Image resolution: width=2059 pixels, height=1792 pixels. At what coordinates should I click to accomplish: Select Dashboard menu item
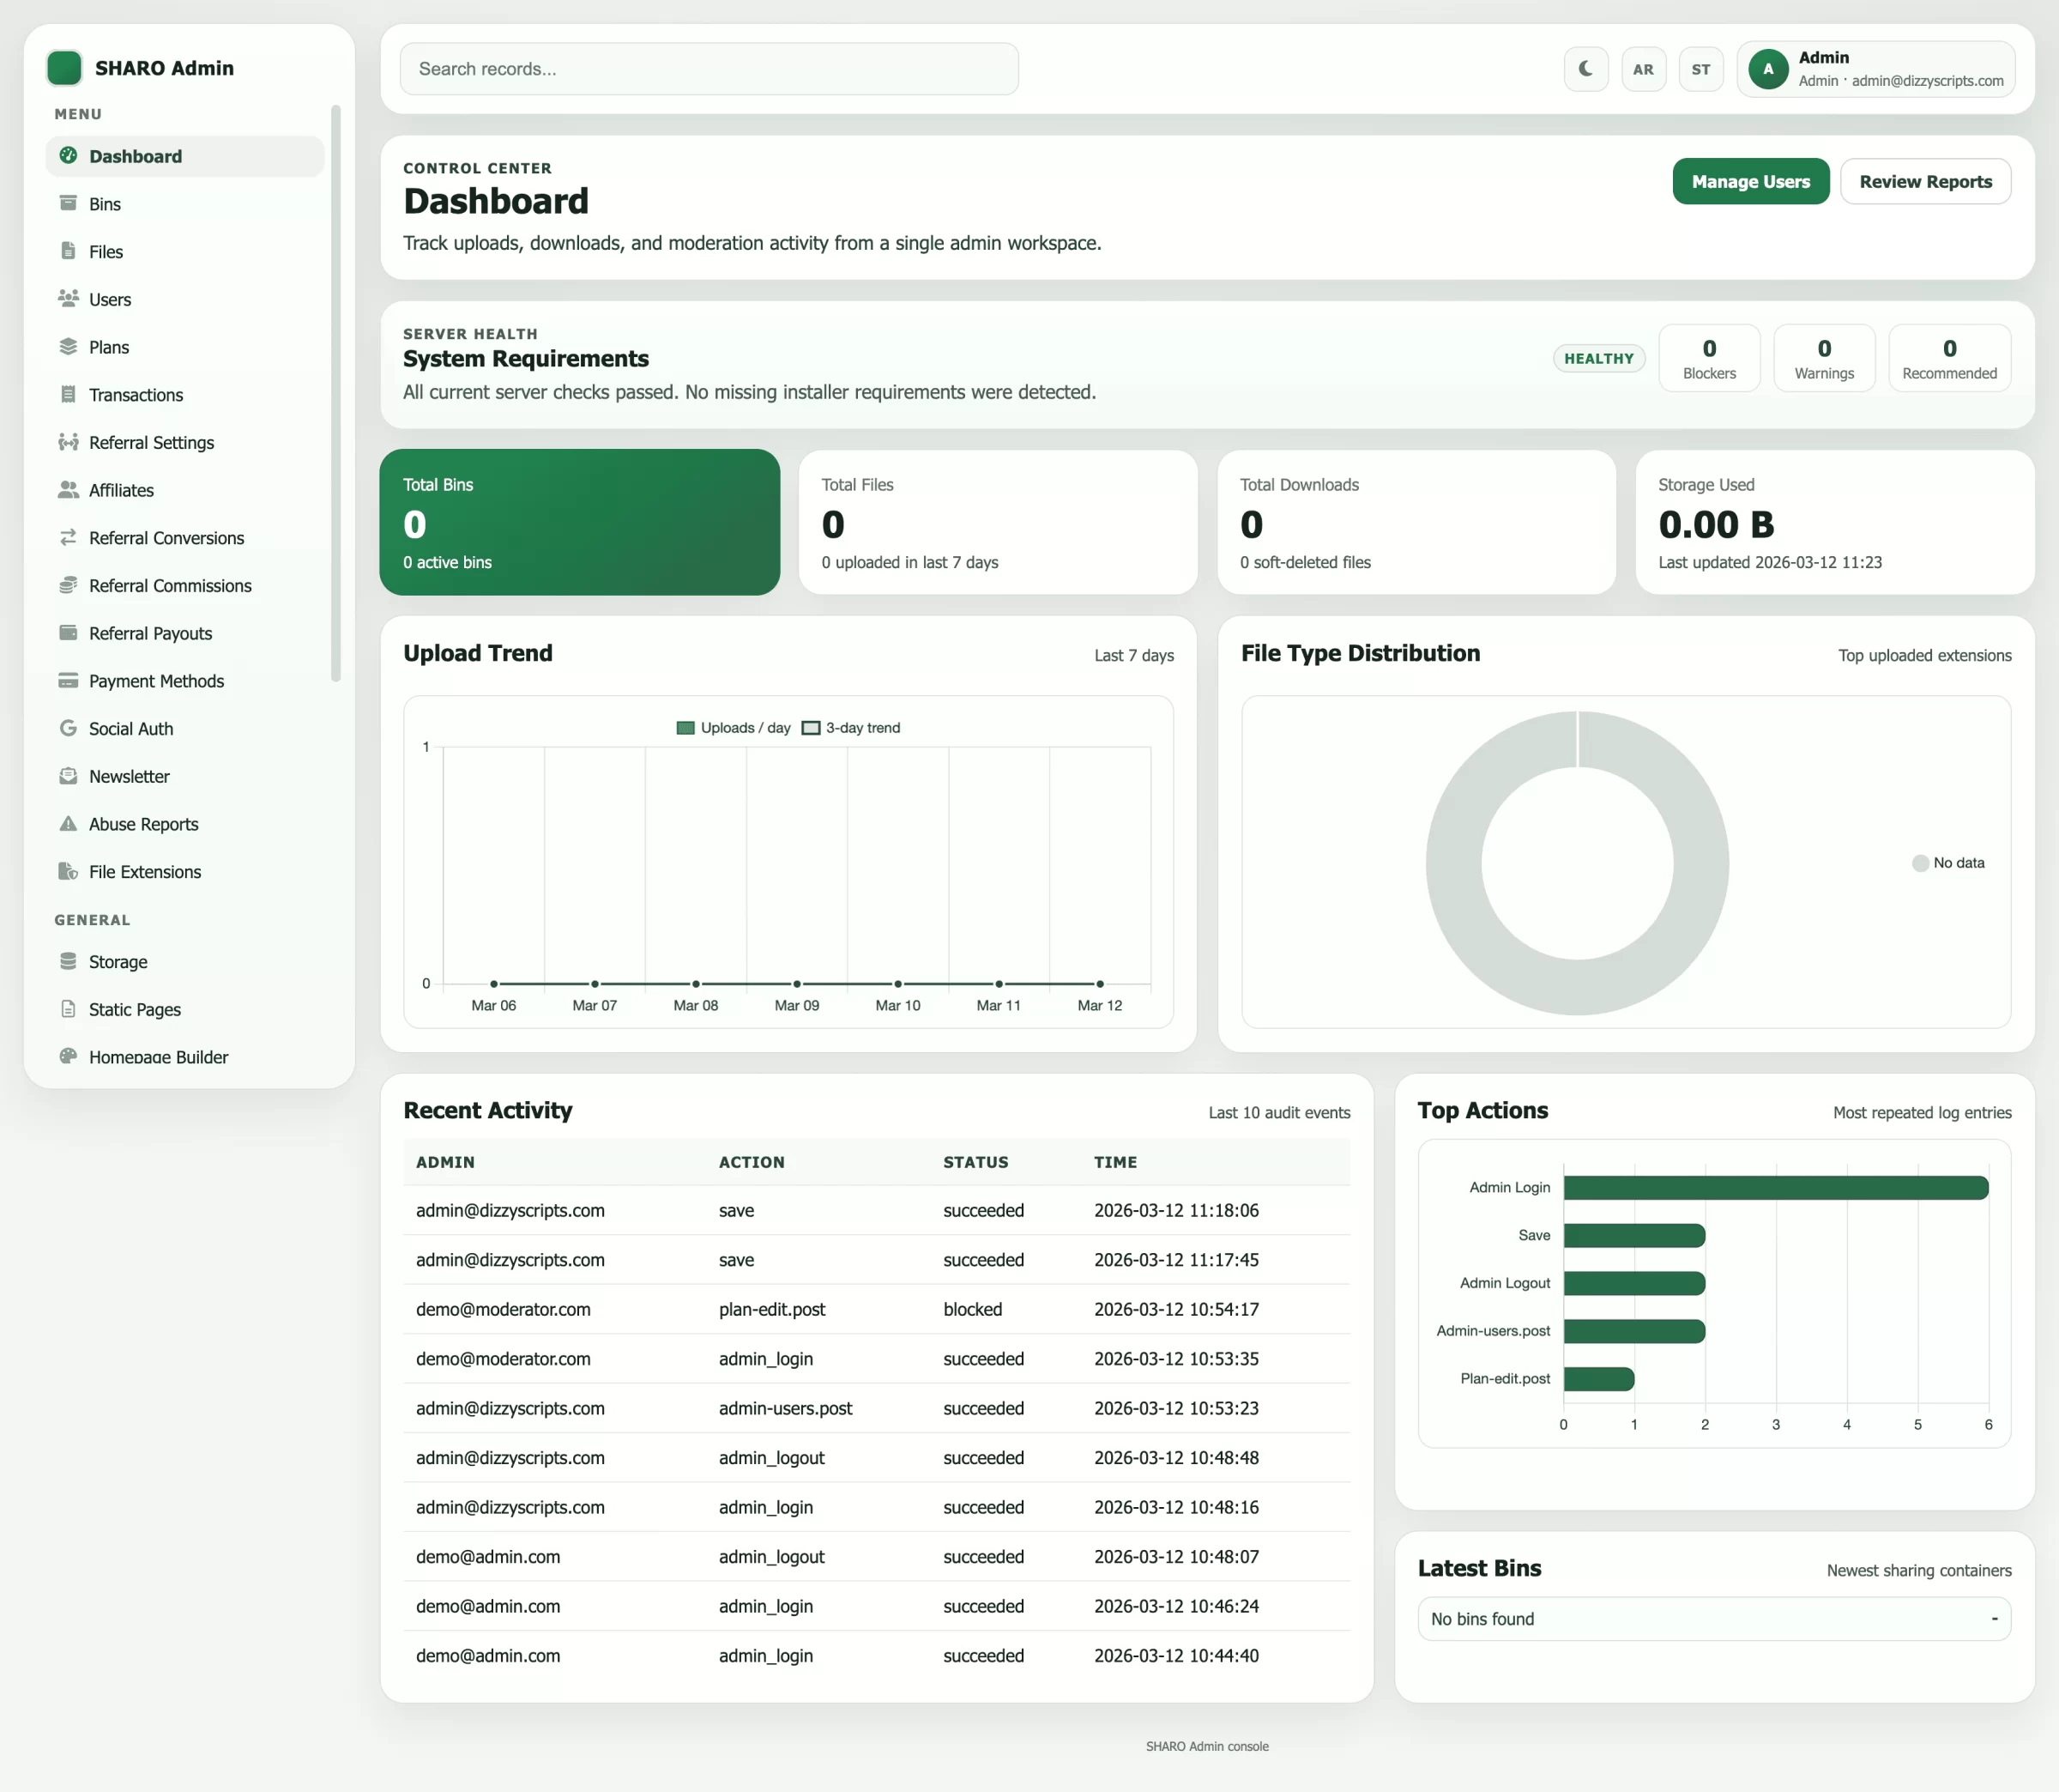(185, 156)
